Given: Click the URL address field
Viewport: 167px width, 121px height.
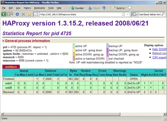Looking at the screenshot, I should (x=80, y=14).
